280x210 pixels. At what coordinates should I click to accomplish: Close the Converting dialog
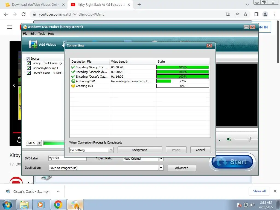click(209, 45)
